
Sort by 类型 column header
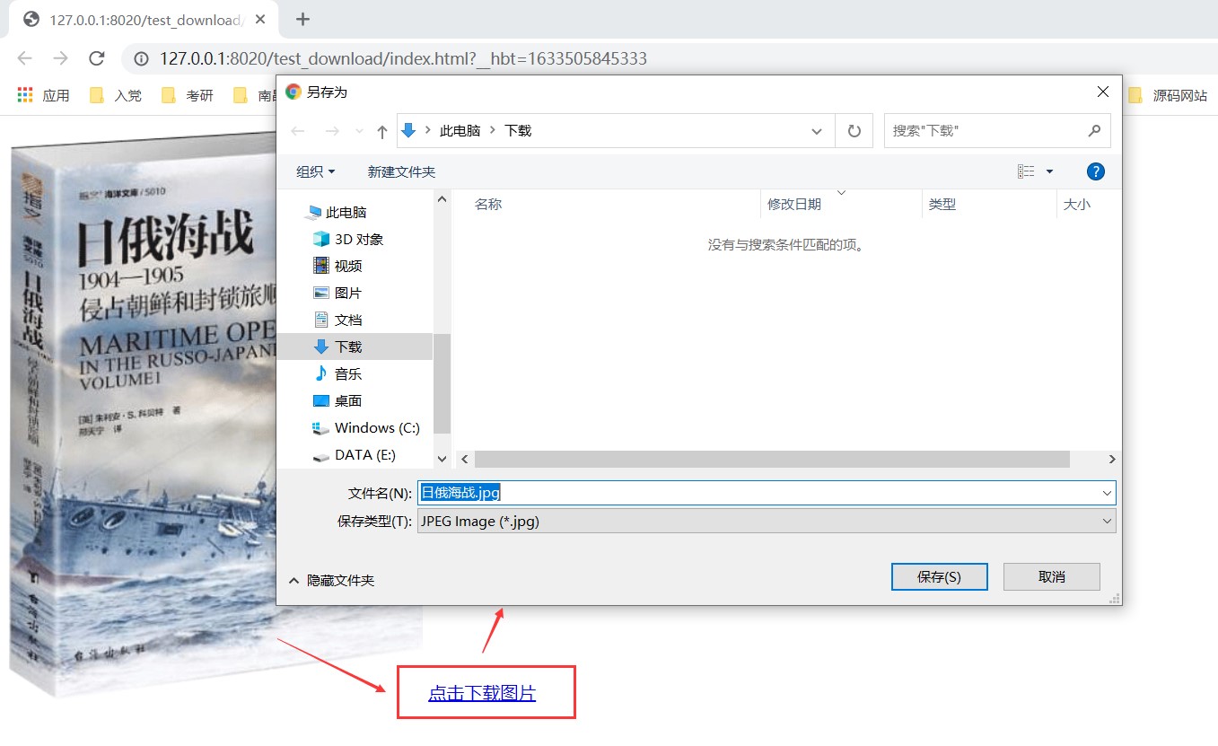tap(942, 205)
